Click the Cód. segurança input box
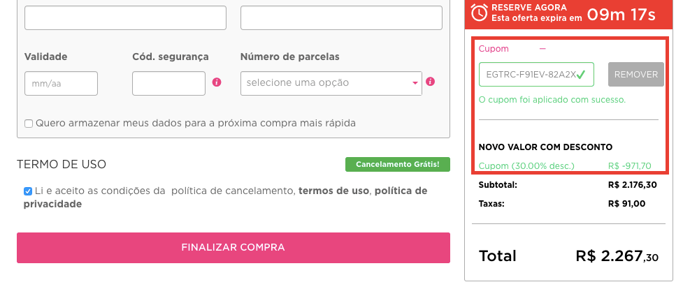 click(168, 83)
